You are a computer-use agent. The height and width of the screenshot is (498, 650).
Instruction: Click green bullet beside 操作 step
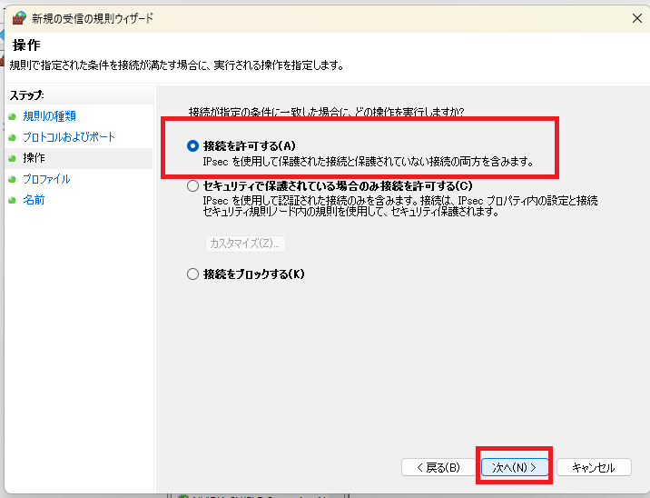(x=12, y=158)
